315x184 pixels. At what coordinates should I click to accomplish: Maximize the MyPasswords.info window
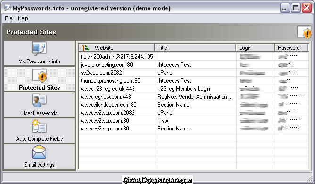point(296,8)
